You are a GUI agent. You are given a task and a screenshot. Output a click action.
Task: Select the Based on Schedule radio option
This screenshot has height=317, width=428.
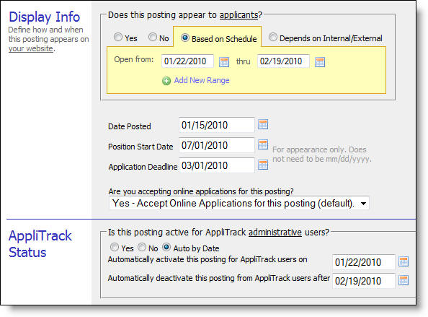[184, 38]
